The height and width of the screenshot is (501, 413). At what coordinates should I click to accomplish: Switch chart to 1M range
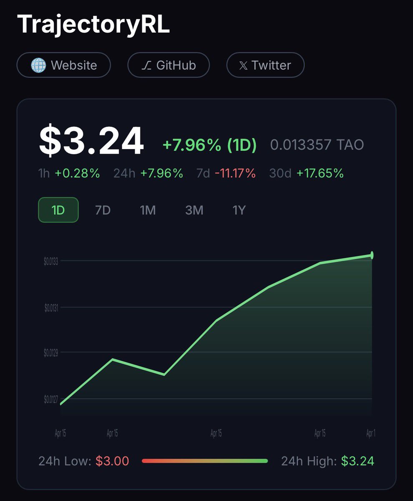tap(148, 210)
